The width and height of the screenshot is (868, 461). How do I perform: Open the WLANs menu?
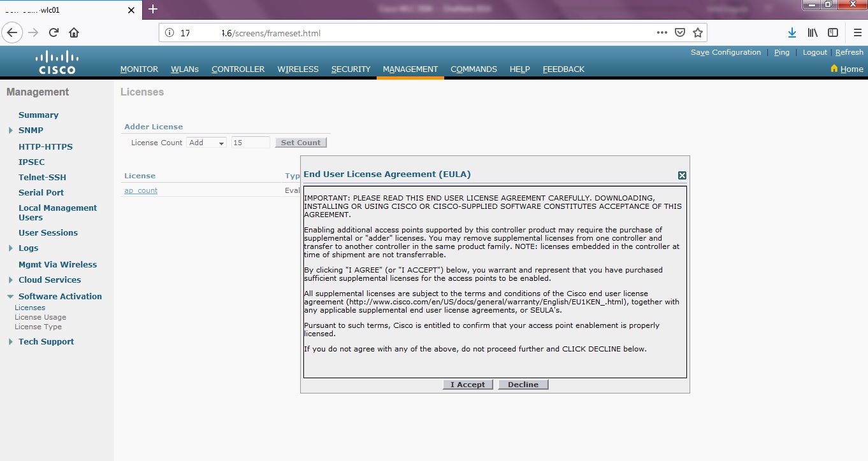(185, 69)
